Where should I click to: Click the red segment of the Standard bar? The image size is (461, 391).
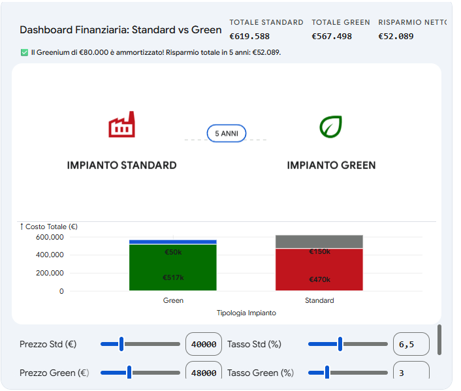coord(319,270)
